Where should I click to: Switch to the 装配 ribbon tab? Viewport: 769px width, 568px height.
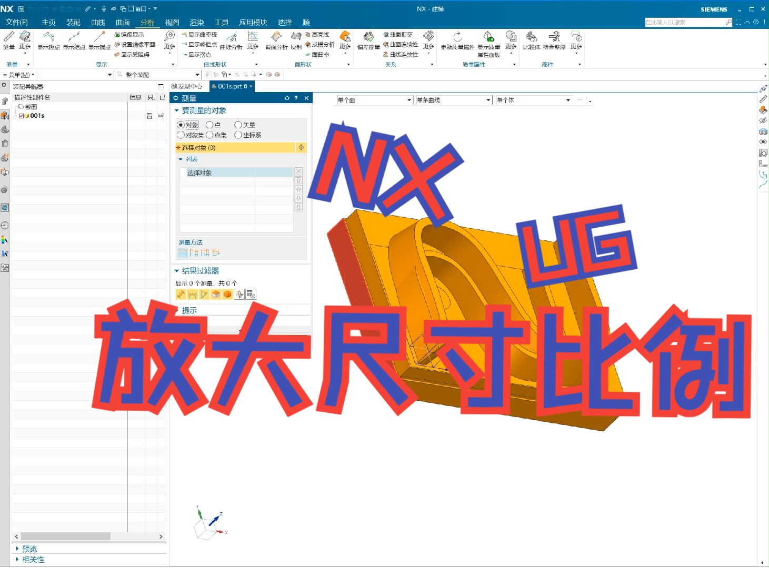(x=73, y=22)
